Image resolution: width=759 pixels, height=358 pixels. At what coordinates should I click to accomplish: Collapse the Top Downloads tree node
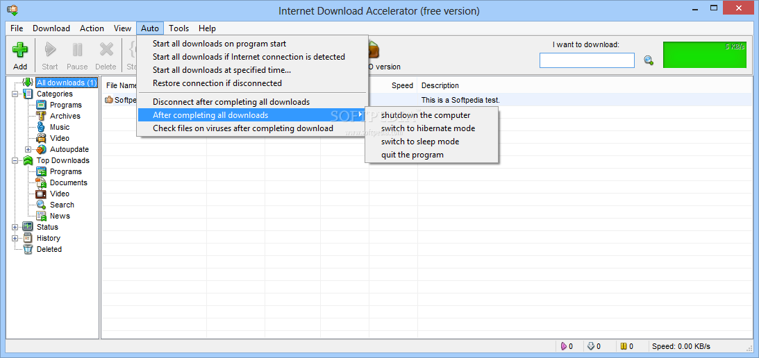pyautogui.click(x=15, y=161)
